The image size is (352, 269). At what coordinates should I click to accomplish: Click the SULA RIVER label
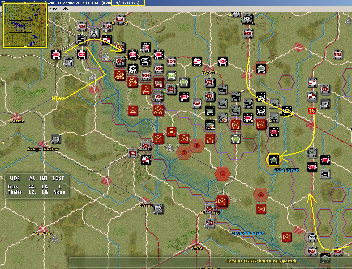tap(286, 170)
